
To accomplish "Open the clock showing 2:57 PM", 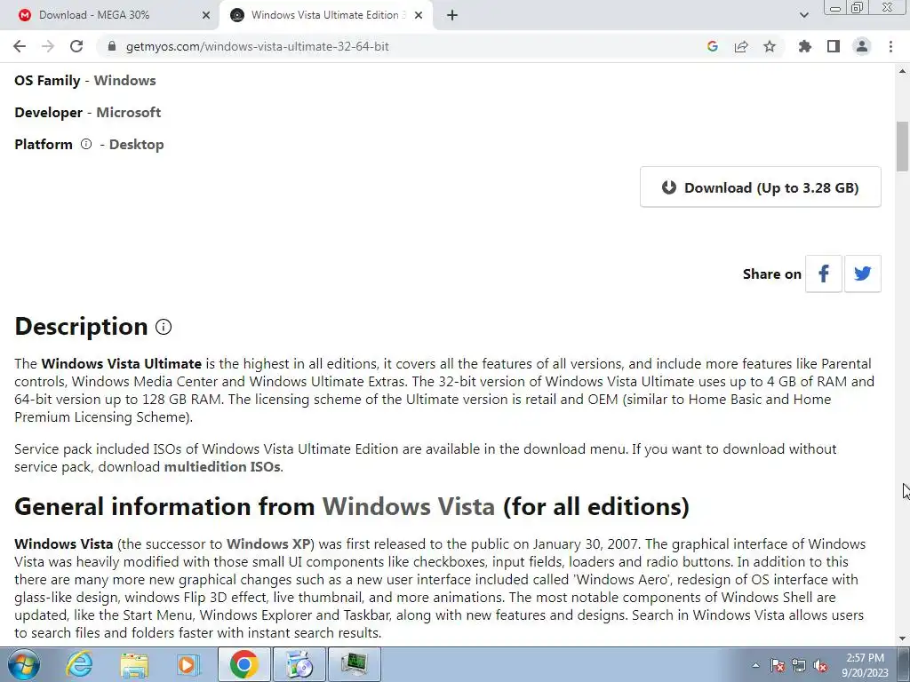I will pos(866,665).
